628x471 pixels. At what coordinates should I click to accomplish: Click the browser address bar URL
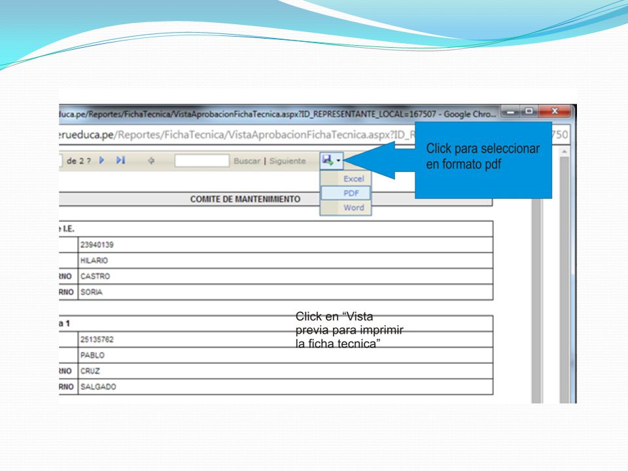[236, 135]
